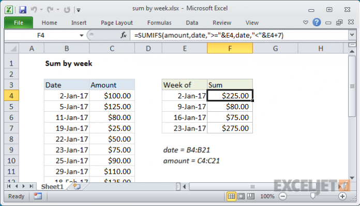Click the zoom in plus button
Viewport: 360px width, 206px height.
coord(342,196)
